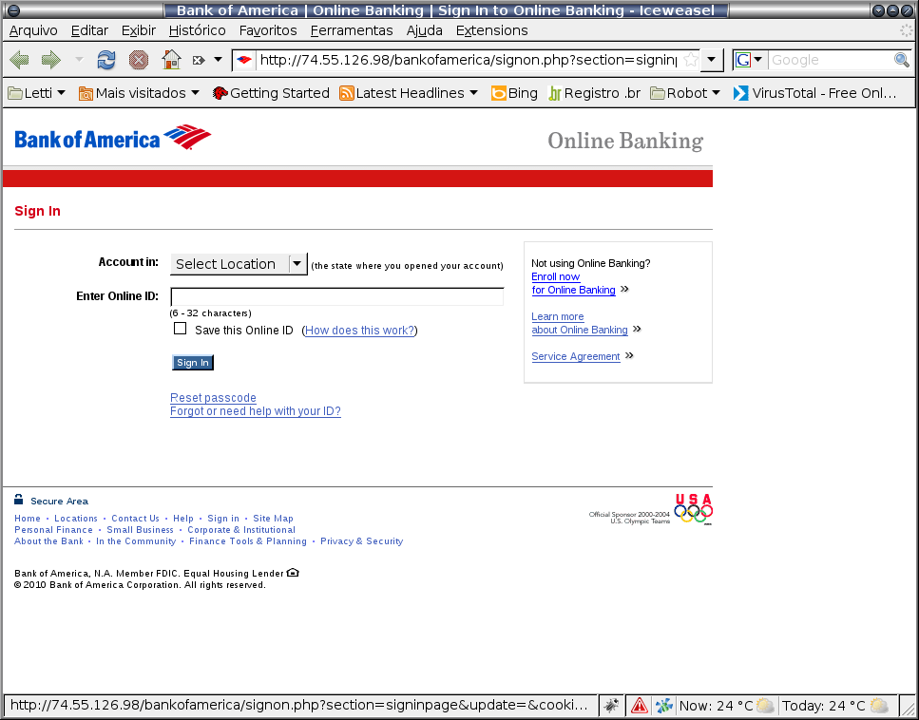Open the URL history dropdown arrow
The image size is (919, 720).
click(712, 60)
